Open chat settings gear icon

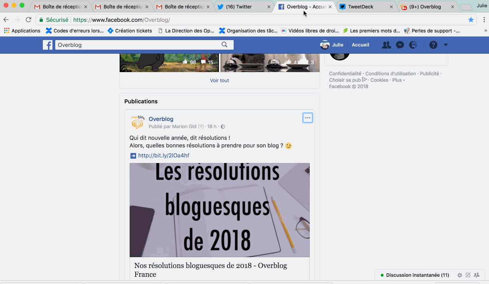click(x=460, y=275)
